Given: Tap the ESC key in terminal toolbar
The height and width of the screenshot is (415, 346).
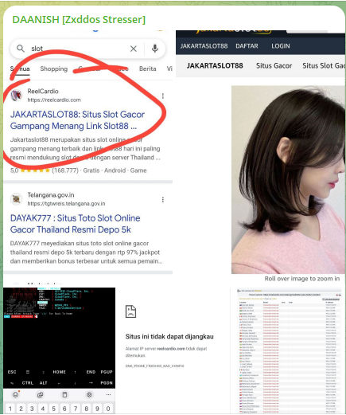Looking at the screenshot, I should pos(12,372).
